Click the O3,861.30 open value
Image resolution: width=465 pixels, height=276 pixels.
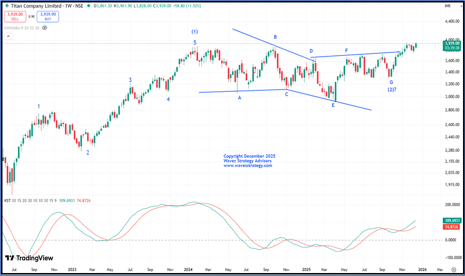(x=102, y=6)
